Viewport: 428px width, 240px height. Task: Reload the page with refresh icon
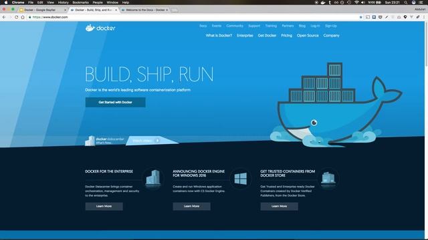pos(16,17)
